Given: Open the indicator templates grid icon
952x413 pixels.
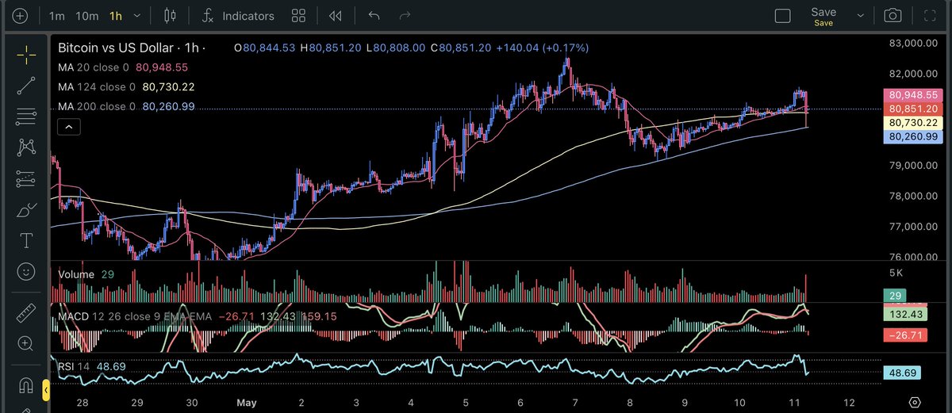Looking at the screenshot, I should [299, 16].
